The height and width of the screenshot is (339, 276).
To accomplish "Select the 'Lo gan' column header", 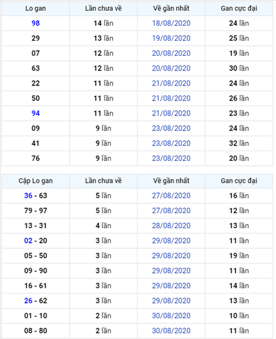I will 36,9.
